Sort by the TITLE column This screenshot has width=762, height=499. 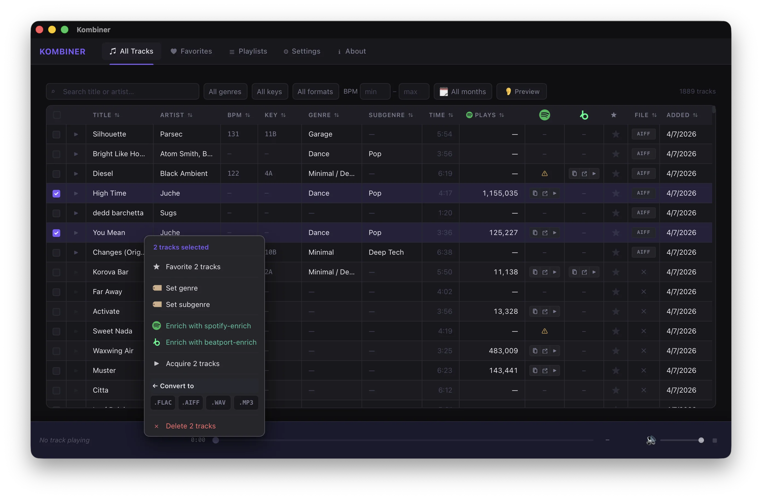click(106, 115)
